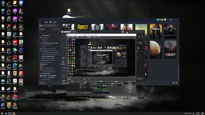Click Steam library advanced filter icon
This screenshot has width=205, height=115.
58,32
